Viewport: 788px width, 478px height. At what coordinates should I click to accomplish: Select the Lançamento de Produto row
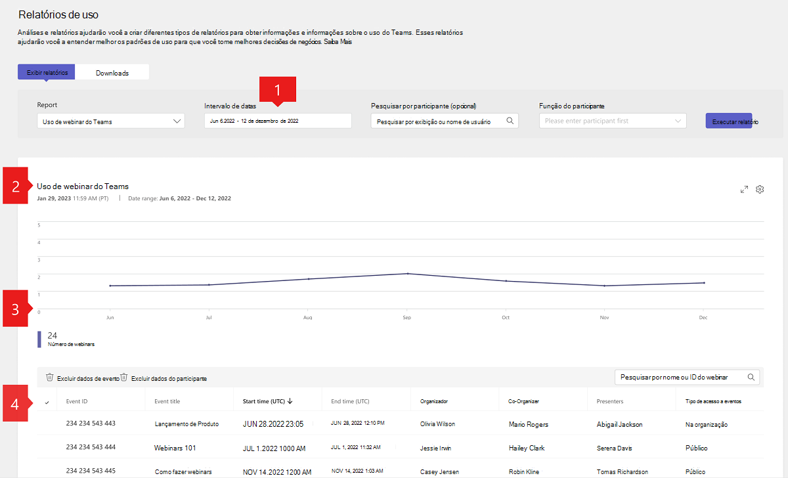pyautogui.click(x=186, y=424)
